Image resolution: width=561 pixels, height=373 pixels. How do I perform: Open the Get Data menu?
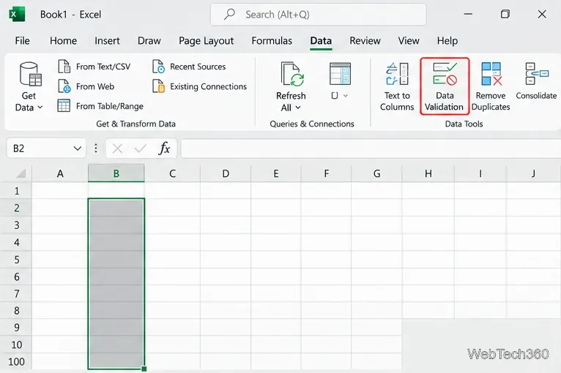point(29,86)
